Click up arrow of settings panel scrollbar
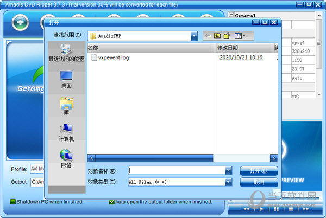The image size is (326, 218). [319, 15]
